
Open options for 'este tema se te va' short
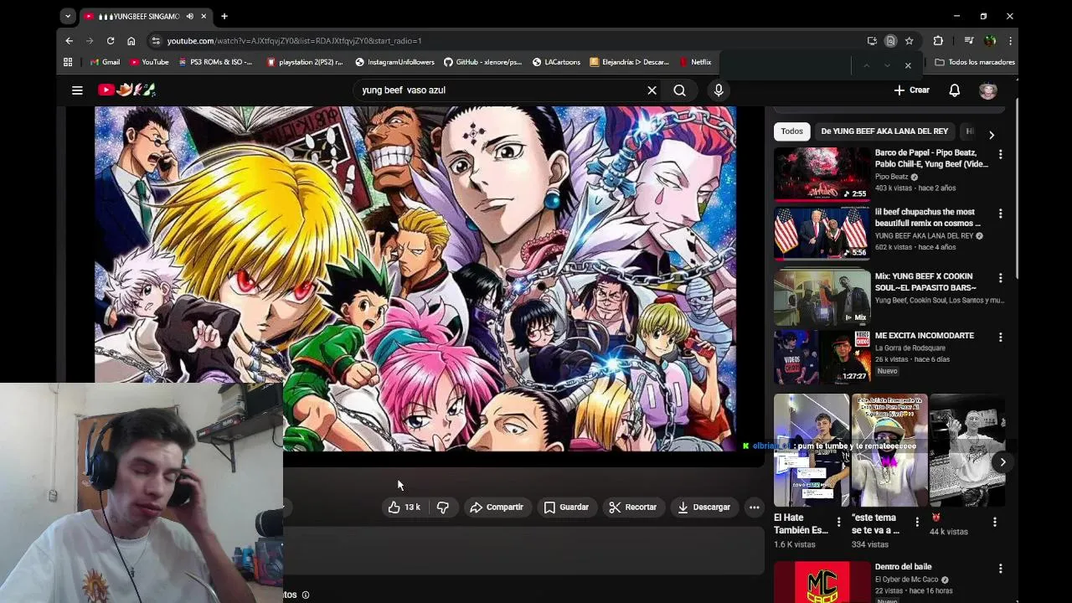[916, 522]
